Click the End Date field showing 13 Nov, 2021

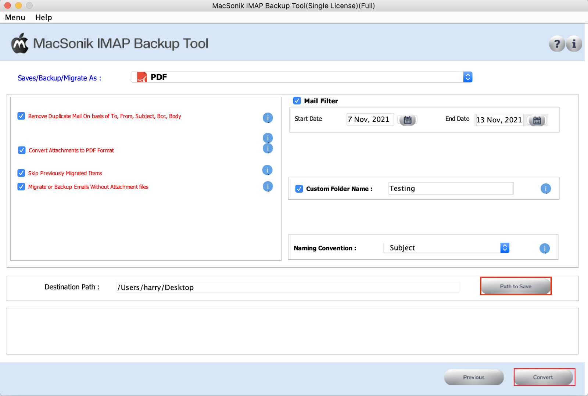499,120
